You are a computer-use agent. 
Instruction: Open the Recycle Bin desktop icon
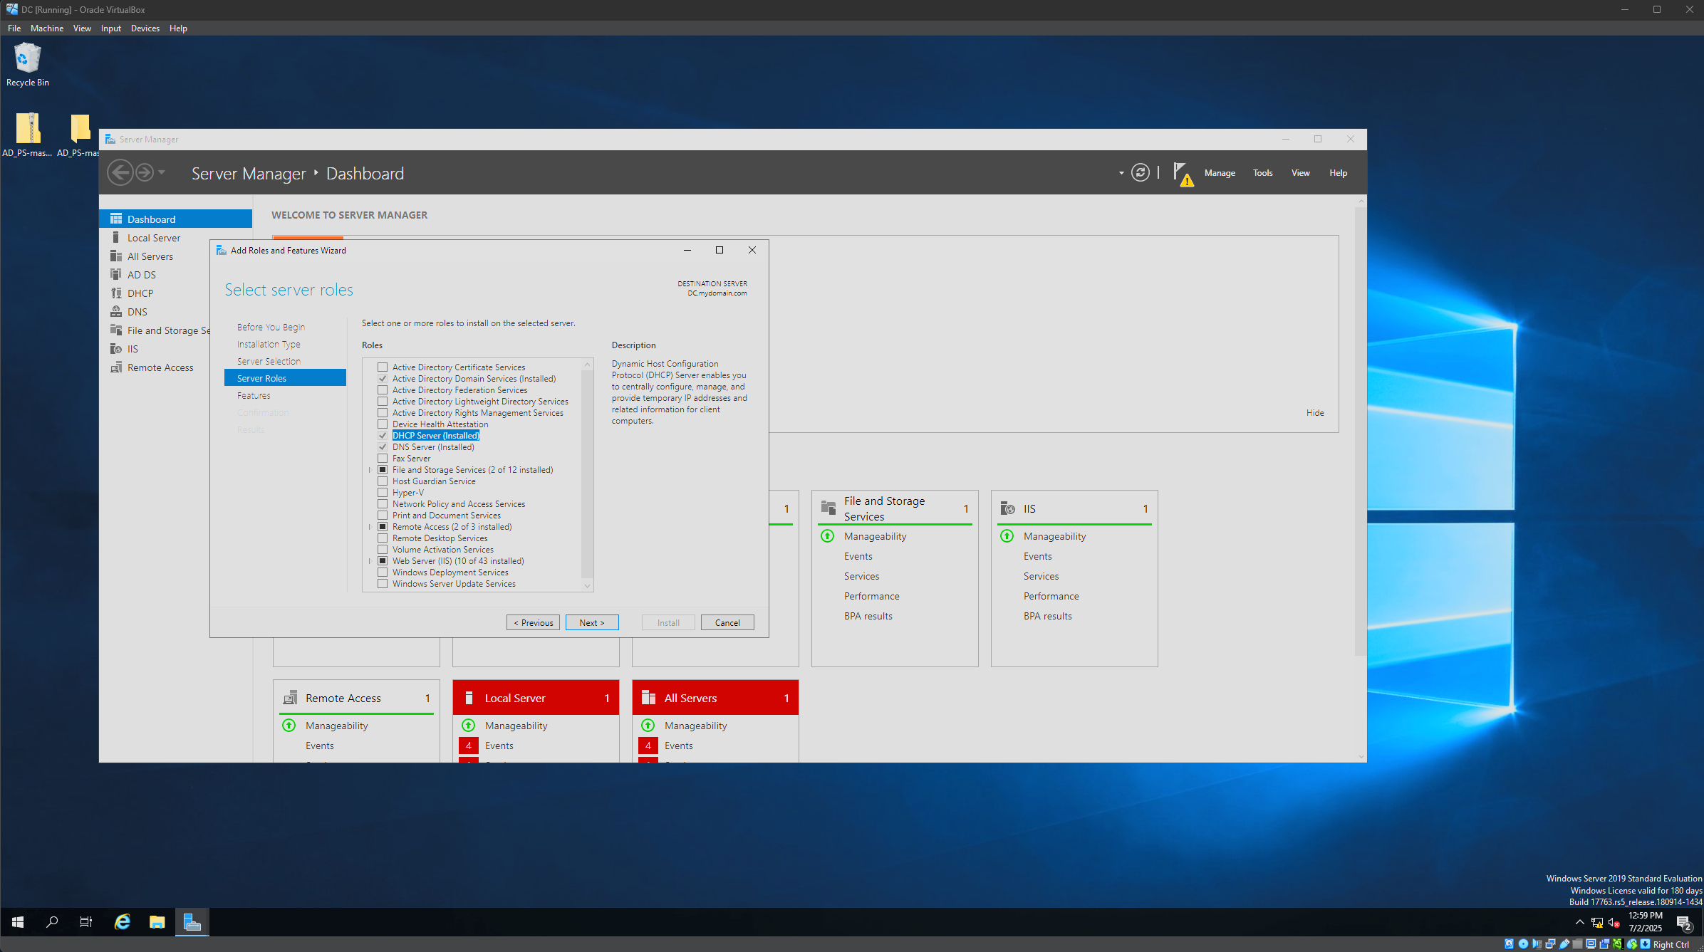pyautogui.click(x=27, y=65)
